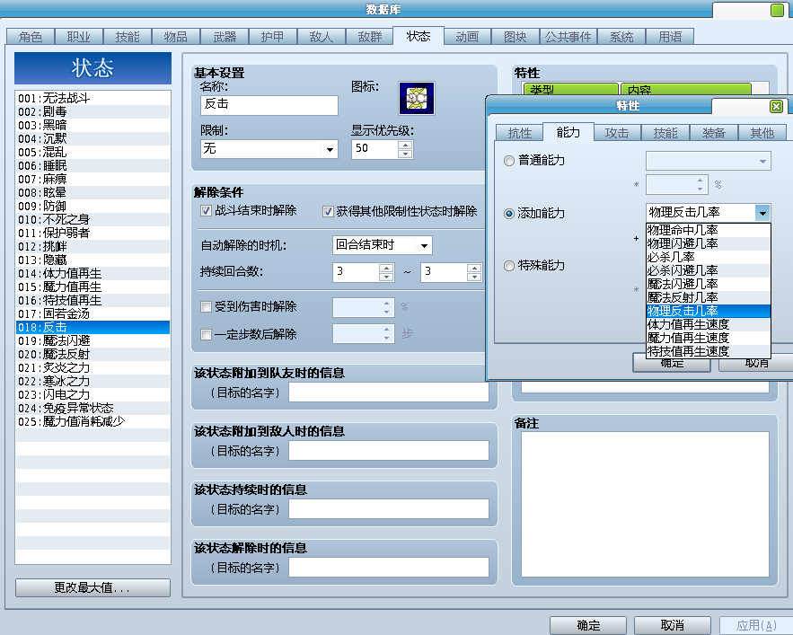
Task: Check 一定步数后解除 option
Action: pyautogui.click(x=206, y=334)
